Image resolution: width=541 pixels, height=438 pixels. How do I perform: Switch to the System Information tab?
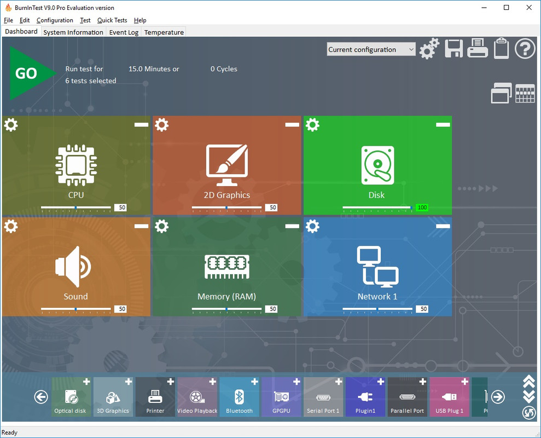tap(73, 32)
